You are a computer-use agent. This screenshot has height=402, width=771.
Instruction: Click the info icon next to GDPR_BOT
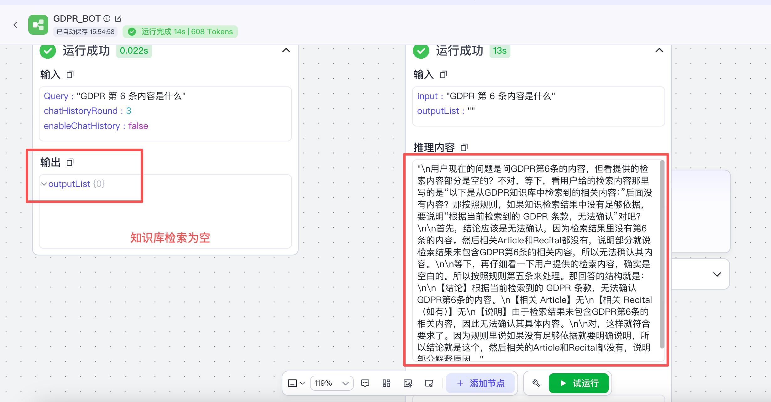tap(107, 19)
